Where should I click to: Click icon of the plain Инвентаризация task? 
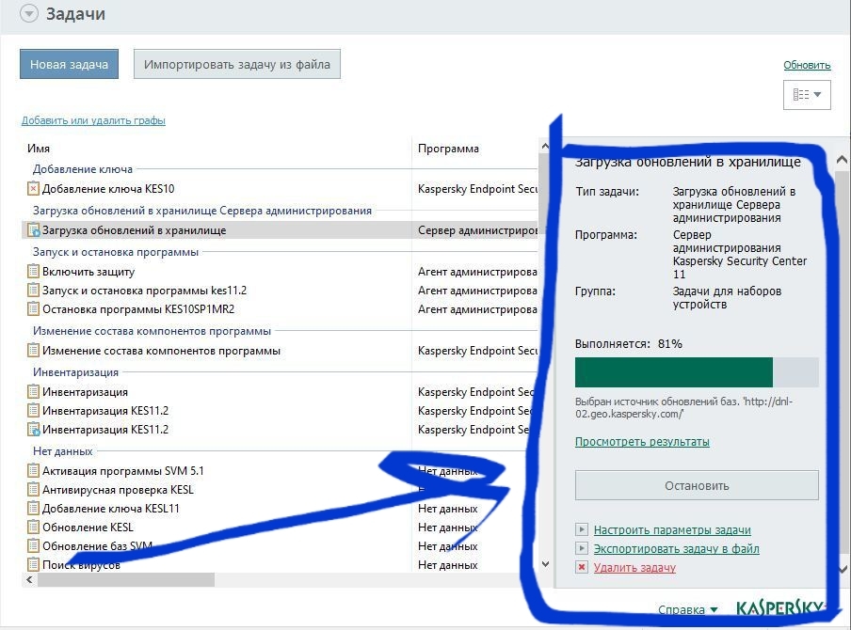point(33,391)
